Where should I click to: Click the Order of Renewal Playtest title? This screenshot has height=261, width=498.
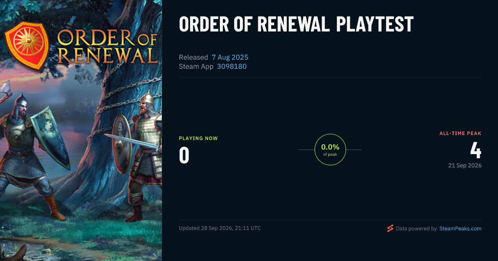click(x=296, y=25)
